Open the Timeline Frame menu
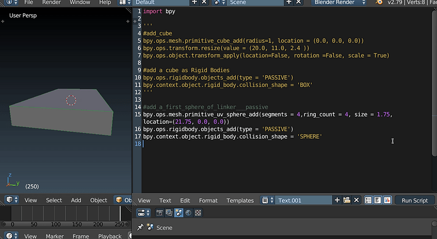The height and width of the screenshot is (239, 437). [x=80, y=236]
